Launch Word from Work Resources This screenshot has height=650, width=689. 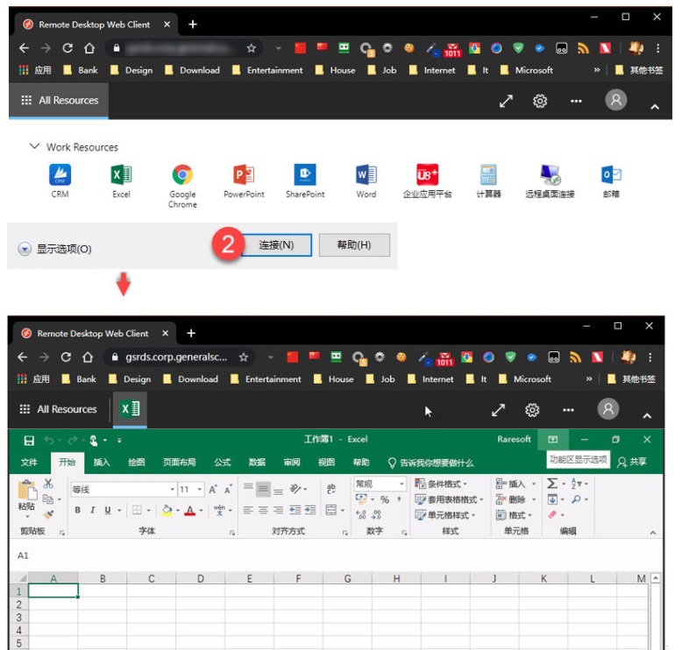pos(366,175)
